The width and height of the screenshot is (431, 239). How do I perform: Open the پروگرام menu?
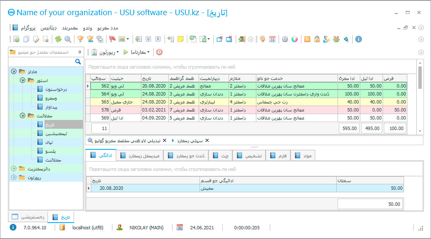28,28
